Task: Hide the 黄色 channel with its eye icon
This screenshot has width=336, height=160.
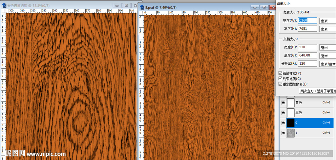Action: pos(283,103)
